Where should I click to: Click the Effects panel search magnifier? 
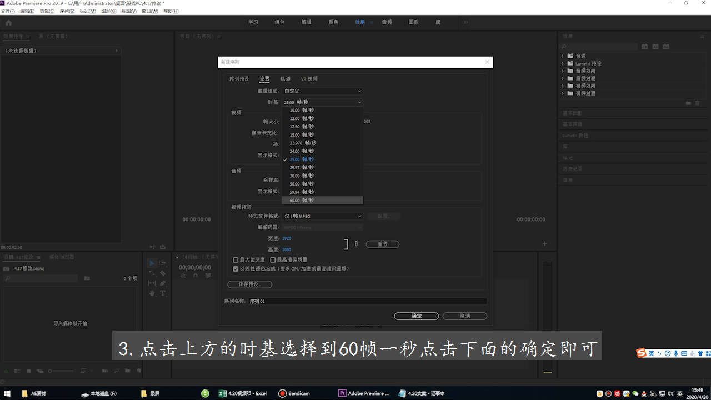[564, 47]
